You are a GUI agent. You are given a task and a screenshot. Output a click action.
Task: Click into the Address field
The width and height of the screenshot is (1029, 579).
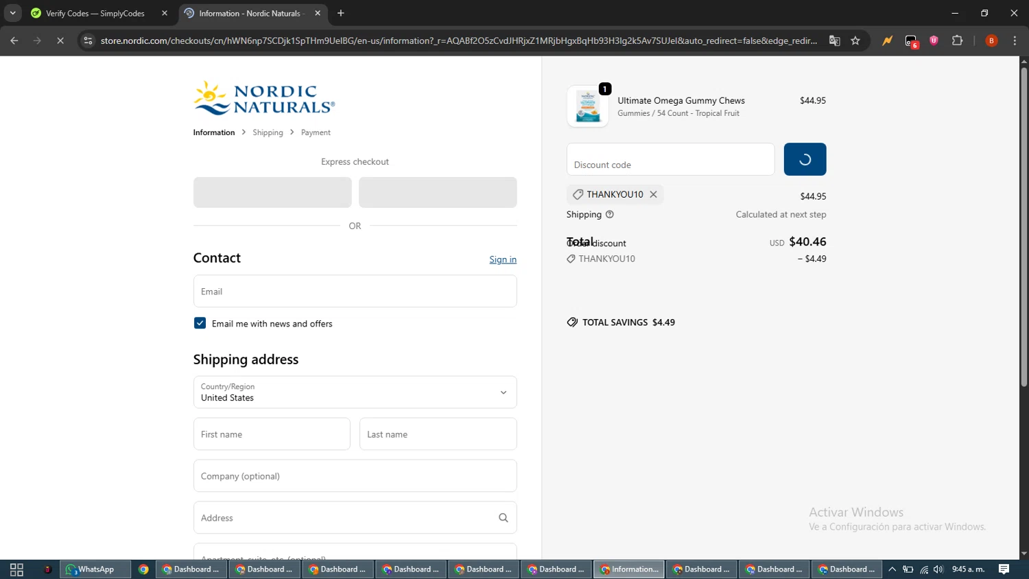click(x=355, y=518)
